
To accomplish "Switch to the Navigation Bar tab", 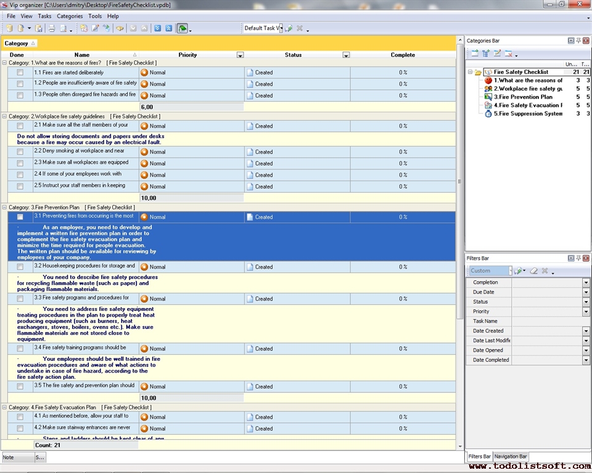I will tap(511, 456).
